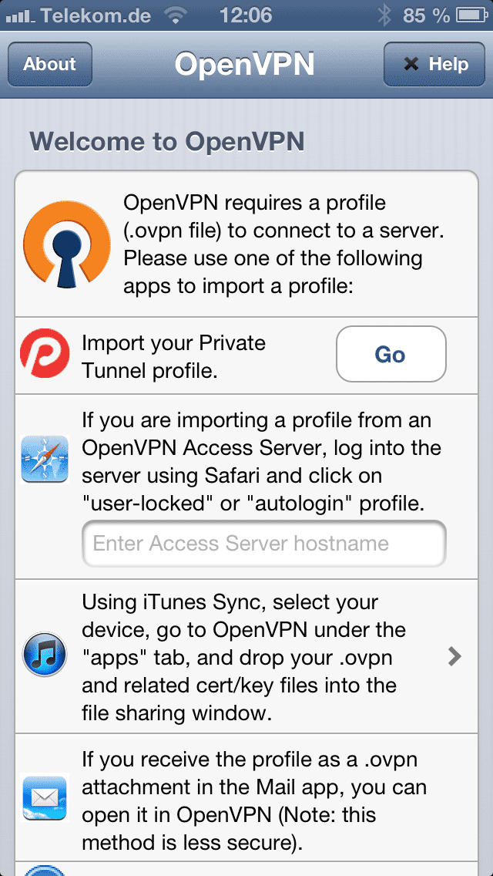493x876 pixels.
Task: Expand iTunes Sync instructions chevron
Action: pos(454,656)
